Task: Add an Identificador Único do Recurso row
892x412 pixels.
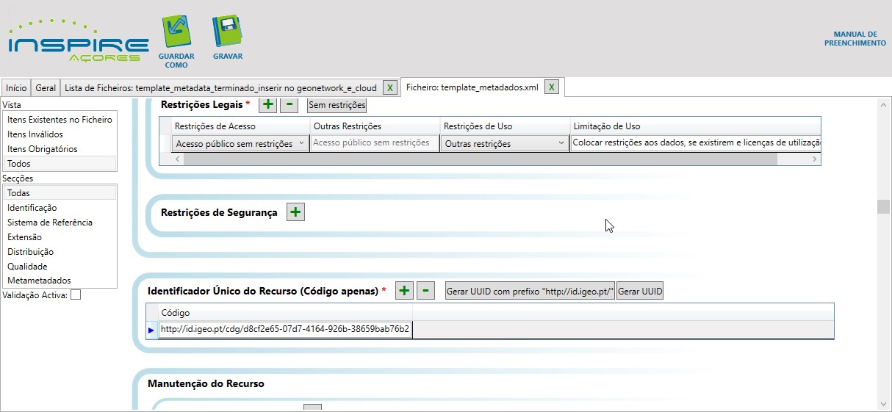Action: point(404,291)
